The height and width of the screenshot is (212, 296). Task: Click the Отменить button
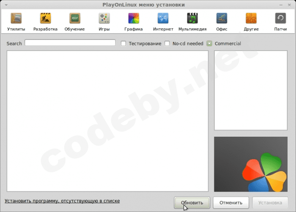pyautogui.click(x=231, y=203)
